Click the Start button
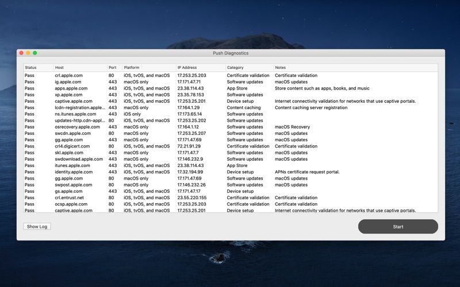This screenshot has width=460, height=287. (398, 226)
